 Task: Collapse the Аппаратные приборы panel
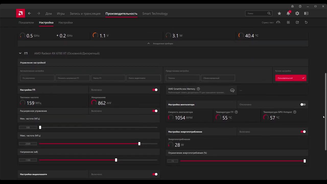(x=163, y=43)
